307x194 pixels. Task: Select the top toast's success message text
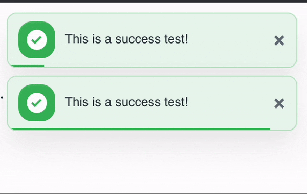(x=126, y=39)
